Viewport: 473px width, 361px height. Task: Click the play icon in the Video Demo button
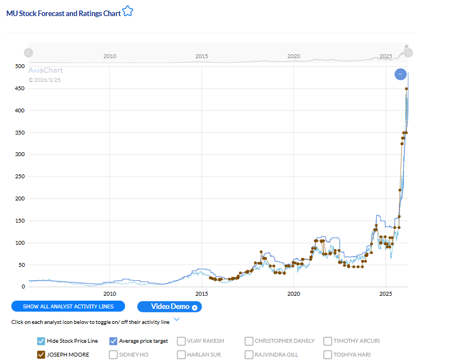click(x=194, y=306)
